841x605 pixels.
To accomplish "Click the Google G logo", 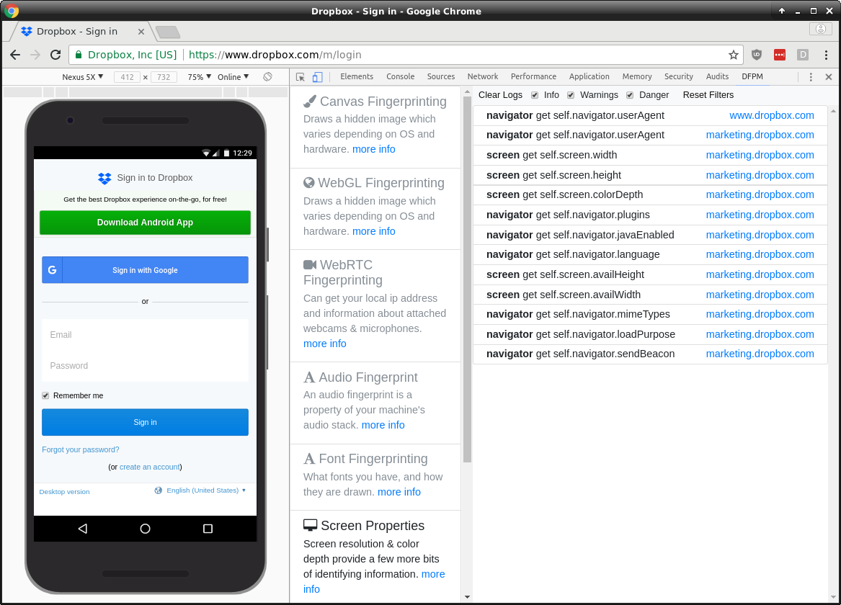I will [x=52, y=270].
